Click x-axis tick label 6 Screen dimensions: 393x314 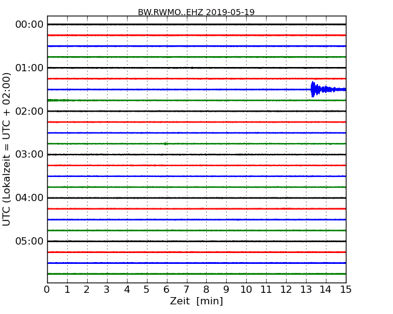(166, 290)
